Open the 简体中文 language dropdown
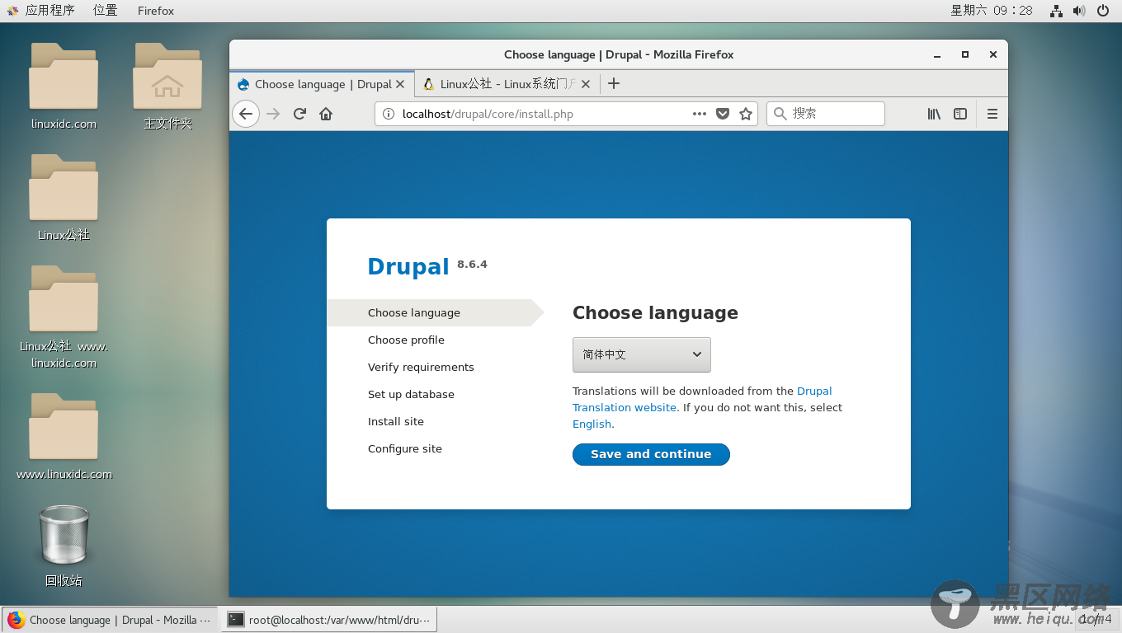Viewport: 1122px width, 633px height. pyautogui.click(x=642, y=354)
